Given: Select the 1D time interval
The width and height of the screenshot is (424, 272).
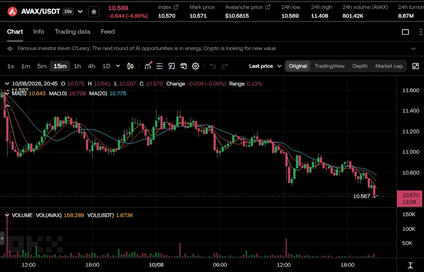Looking at the screenshot, I should click(106, 66).
